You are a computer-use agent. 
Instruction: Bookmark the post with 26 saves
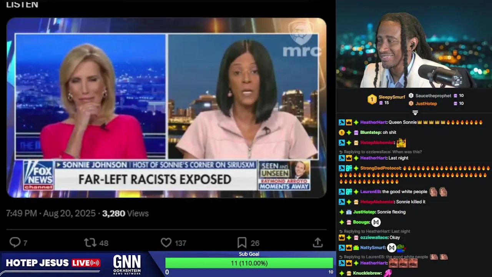(x=242, y=242)
